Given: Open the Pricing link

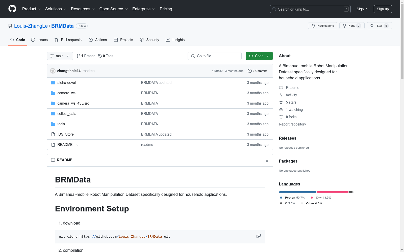Looking at the screenshot, I should [x=166, y=9].
